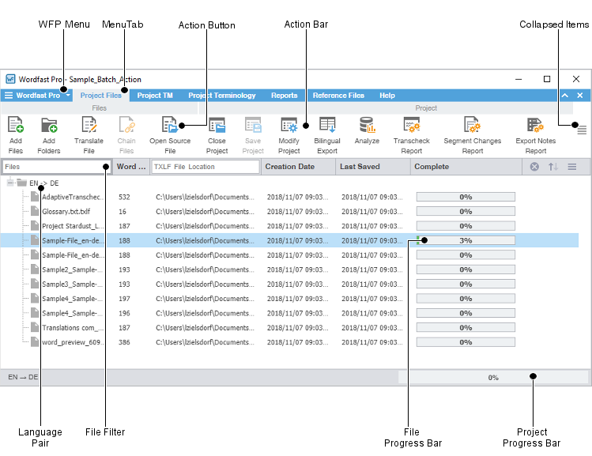Click the Chain Files icon
The width and height of the screenshot is (592, 456).
126,125
